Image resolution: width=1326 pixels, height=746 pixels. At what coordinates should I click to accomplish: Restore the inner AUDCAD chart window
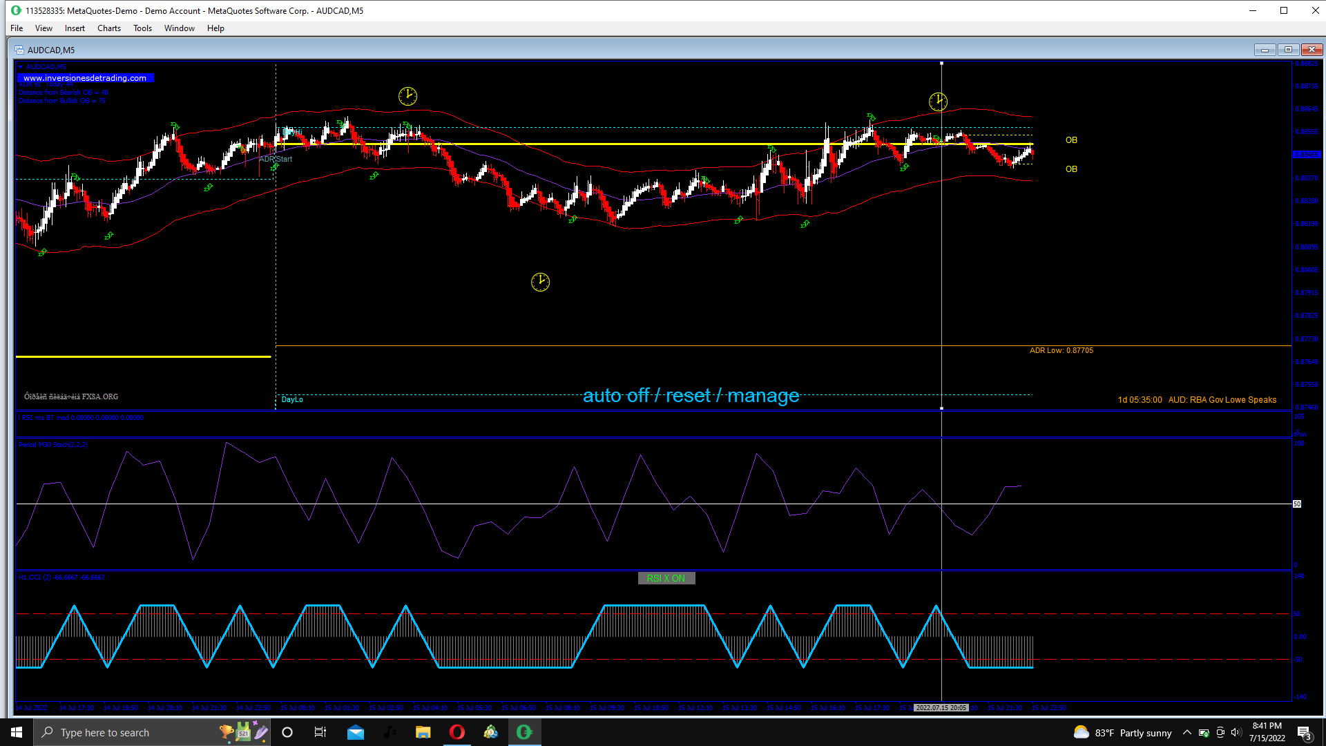coord(1287,50)
